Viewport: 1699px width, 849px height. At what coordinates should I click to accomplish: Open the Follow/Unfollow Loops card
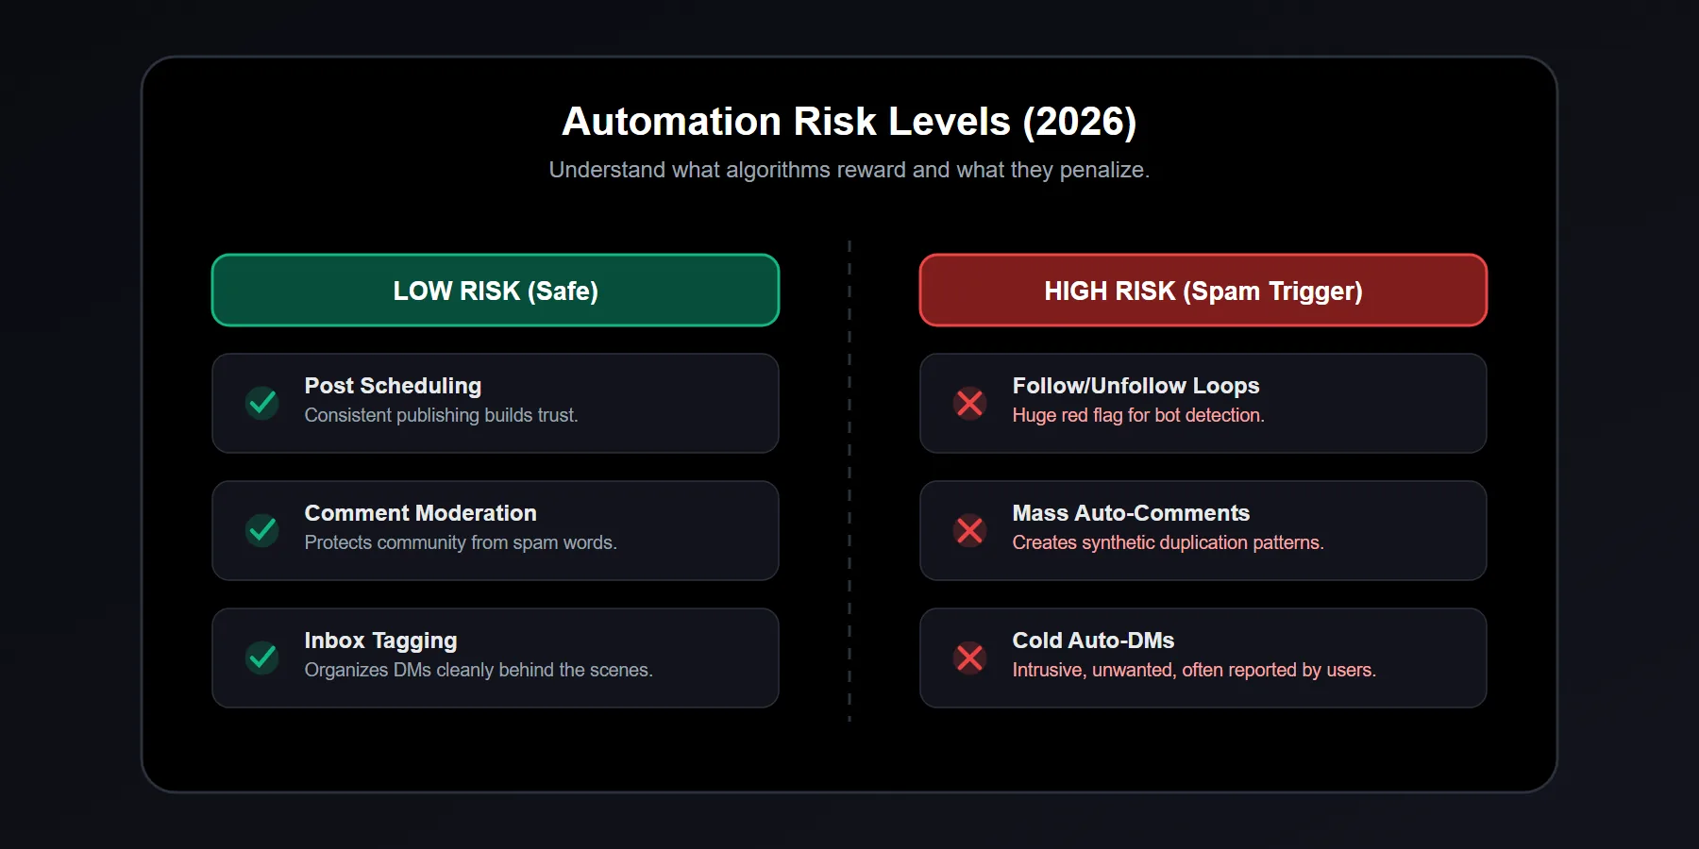[1203, 403]
